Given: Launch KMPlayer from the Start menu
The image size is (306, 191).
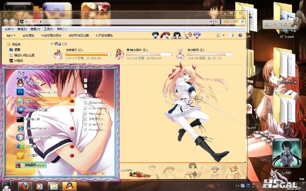Looking at the screenshot, I should click(x=32, y=110).
